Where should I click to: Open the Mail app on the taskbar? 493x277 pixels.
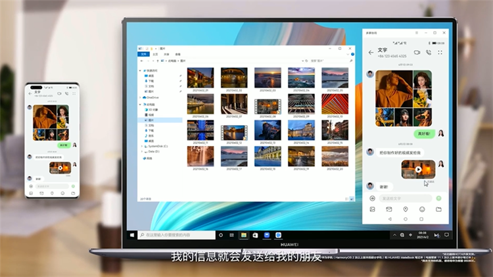coord(267,235)
